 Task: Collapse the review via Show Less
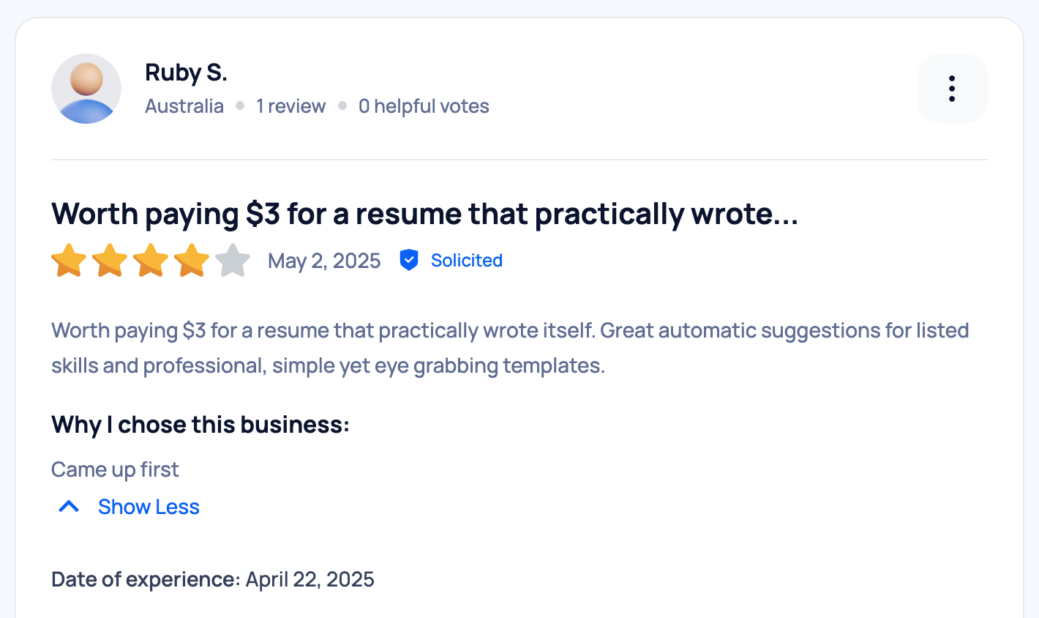pos(149,506)
